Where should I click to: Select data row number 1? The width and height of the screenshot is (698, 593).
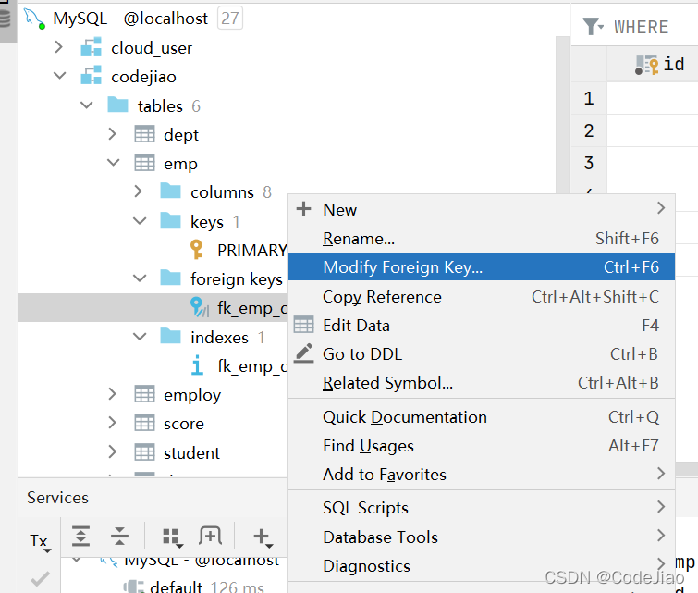click(x=589, y=98)
